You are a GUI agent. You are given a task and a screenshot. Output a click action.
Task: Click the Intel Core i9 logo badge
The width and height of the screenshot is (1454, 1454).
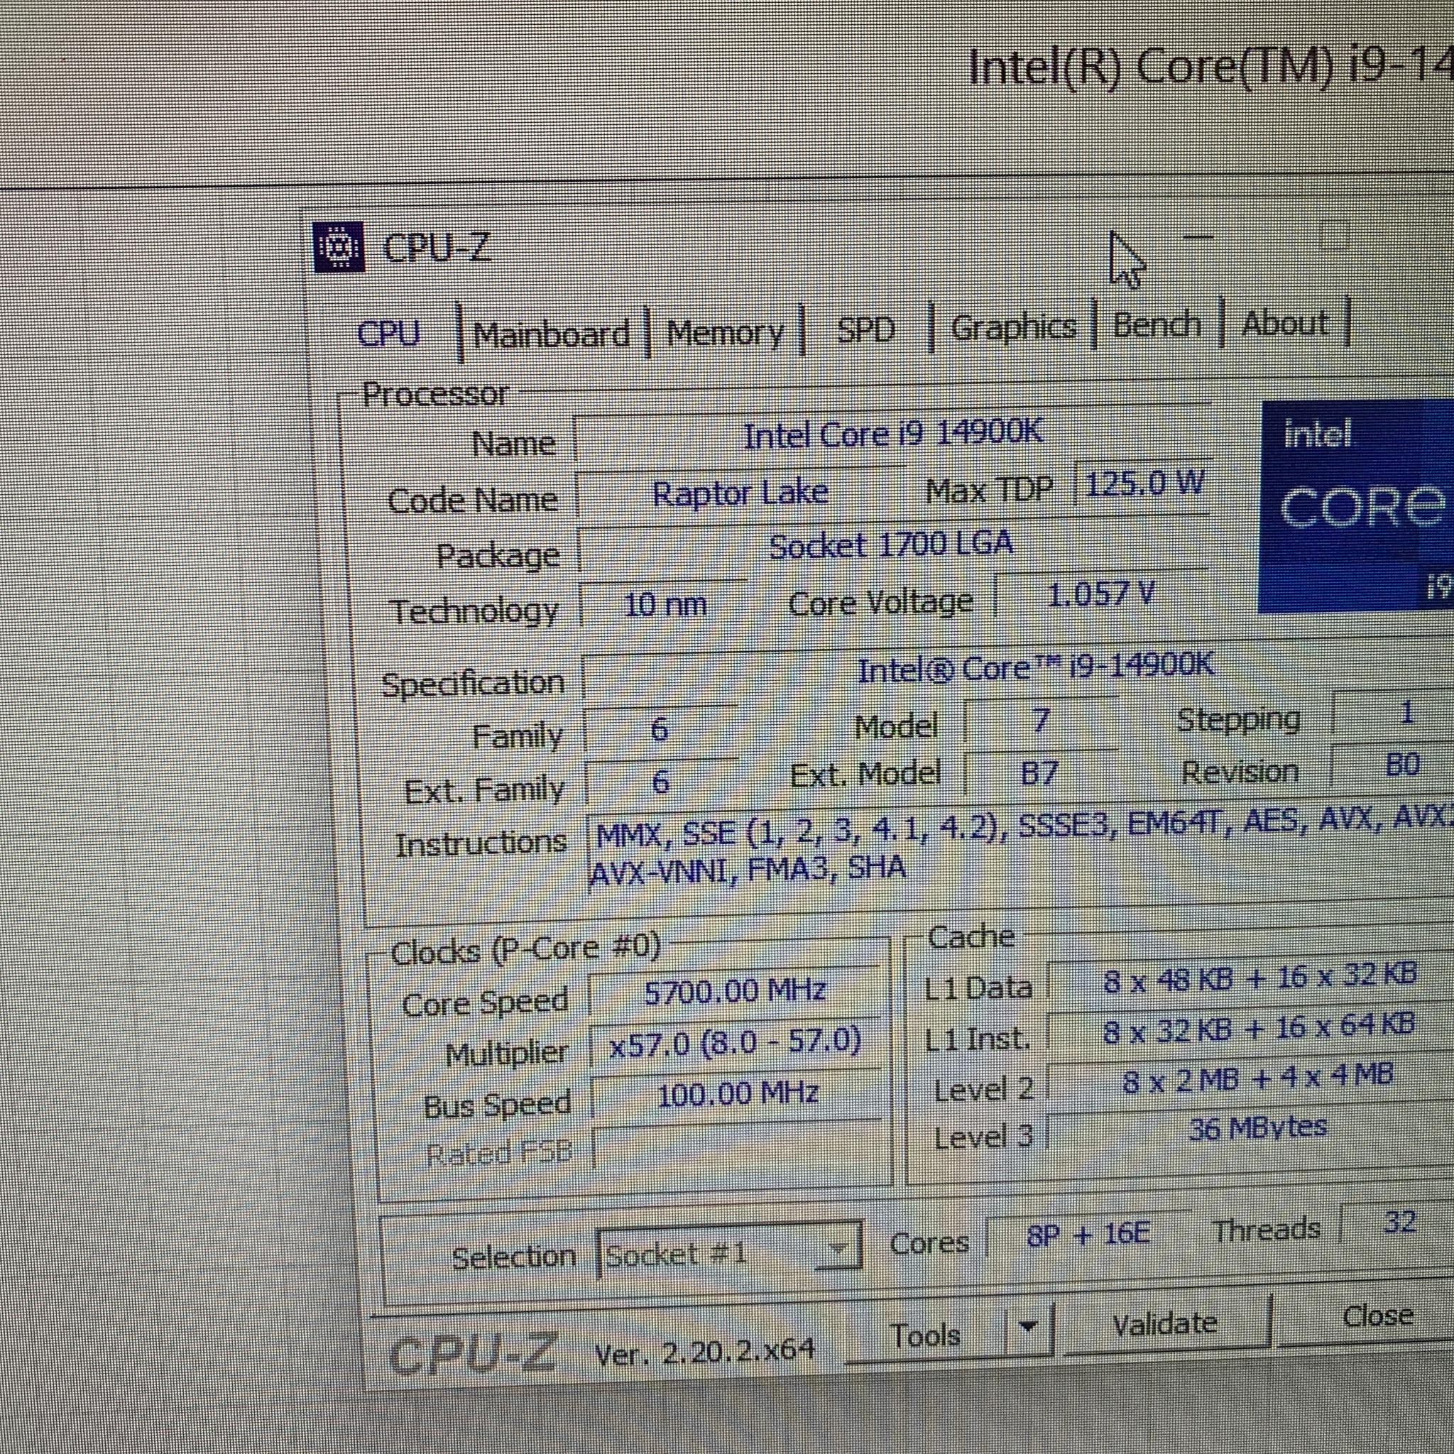click(1355, 506)
